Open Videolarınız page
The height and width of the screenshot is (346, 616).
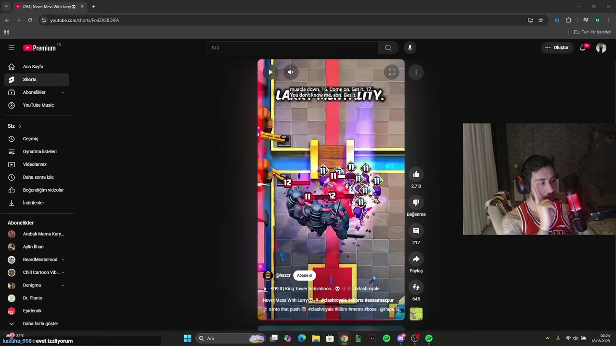37,164
